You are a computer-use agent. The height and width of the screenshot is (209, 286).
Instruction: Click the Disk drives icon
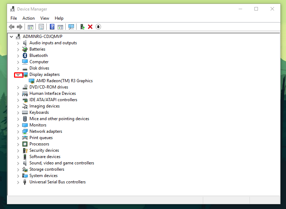click(x=25, y=69)
